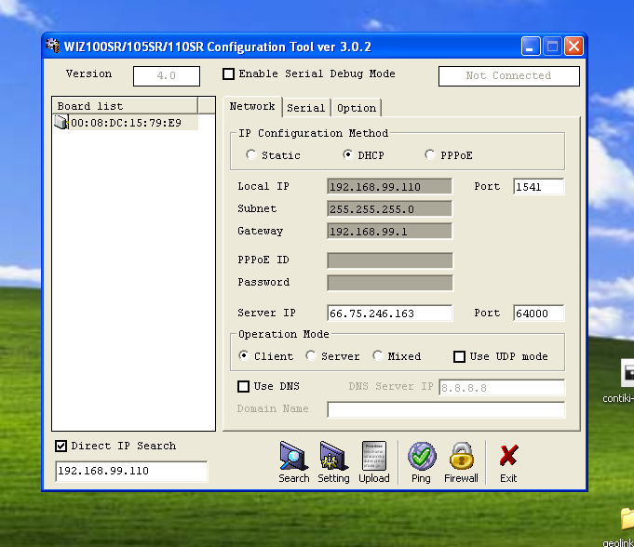Click the Server IP field 66.75.246.163
634x547 pixels.
tap(390, 314)
